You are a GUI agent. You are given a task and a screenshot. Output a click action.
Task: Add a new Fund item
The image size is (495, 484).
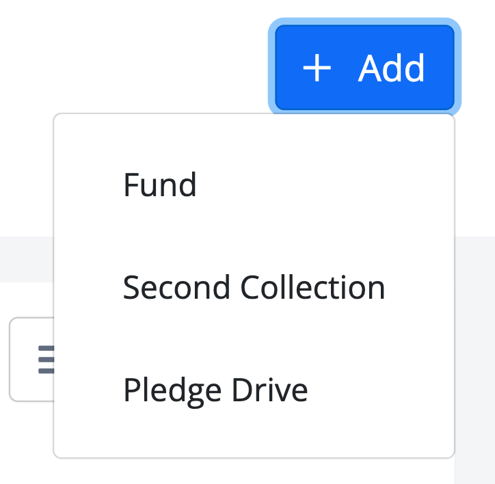coord(254,185)
